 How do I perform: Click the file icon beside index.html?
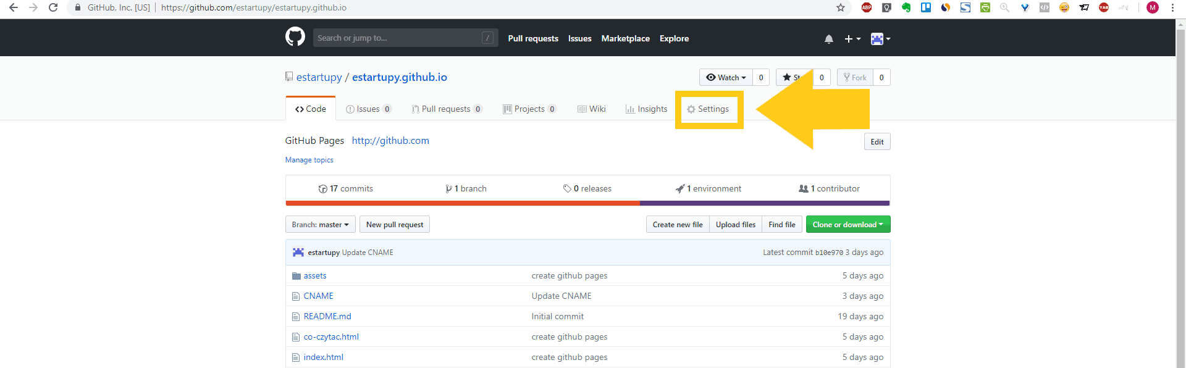coord(296,358)
